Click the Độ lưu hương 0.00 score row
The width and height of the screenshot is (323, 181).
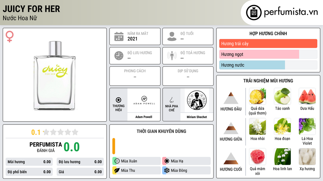point(80,162)
